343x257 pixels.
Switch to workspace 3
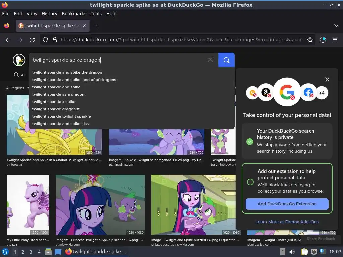pyautogui.click(x=31, y=252)
